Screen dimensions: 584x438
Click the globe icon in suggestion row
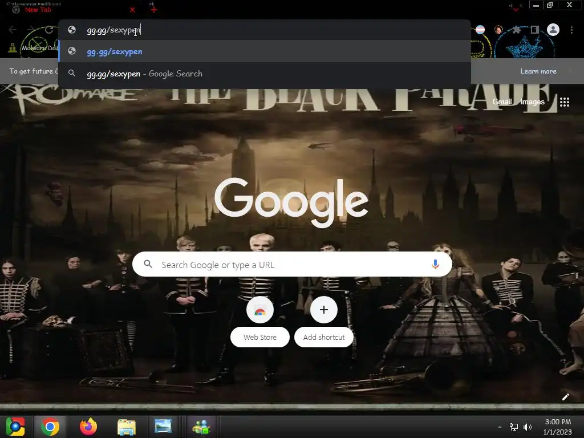click(72, 51)
